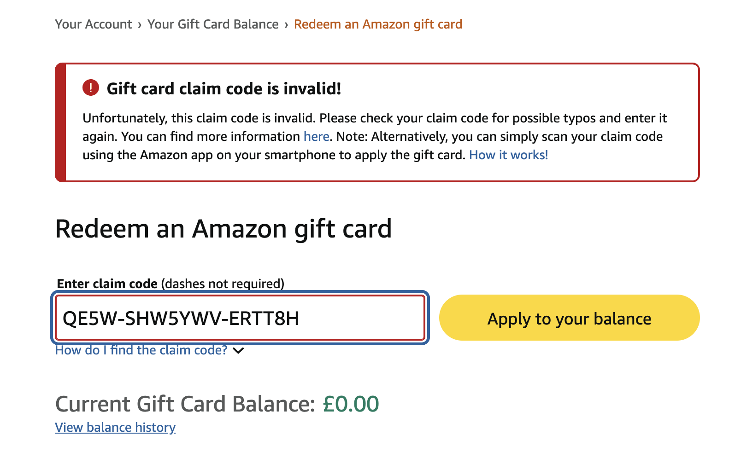Click the red error exclamation icon

point(91,87)
